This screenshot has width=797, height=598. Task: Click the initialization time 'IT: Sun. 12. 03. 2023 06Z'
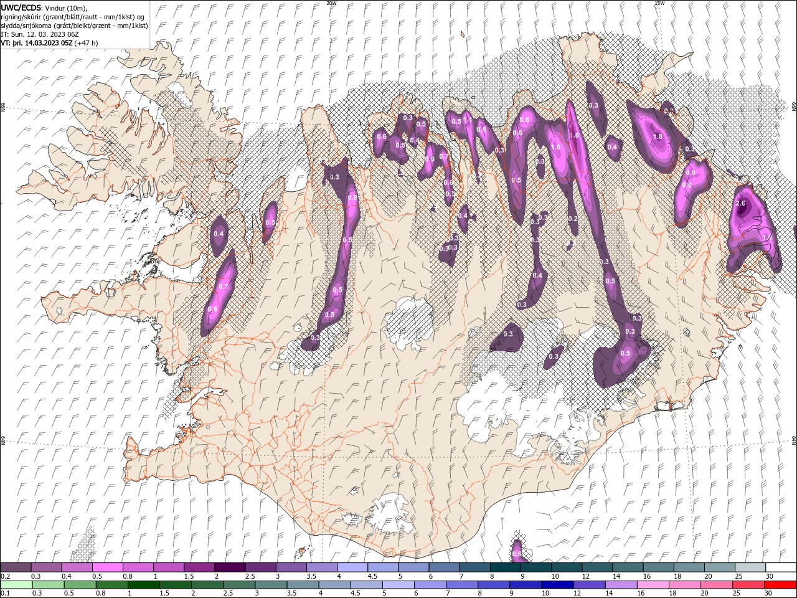pos(39,34)
